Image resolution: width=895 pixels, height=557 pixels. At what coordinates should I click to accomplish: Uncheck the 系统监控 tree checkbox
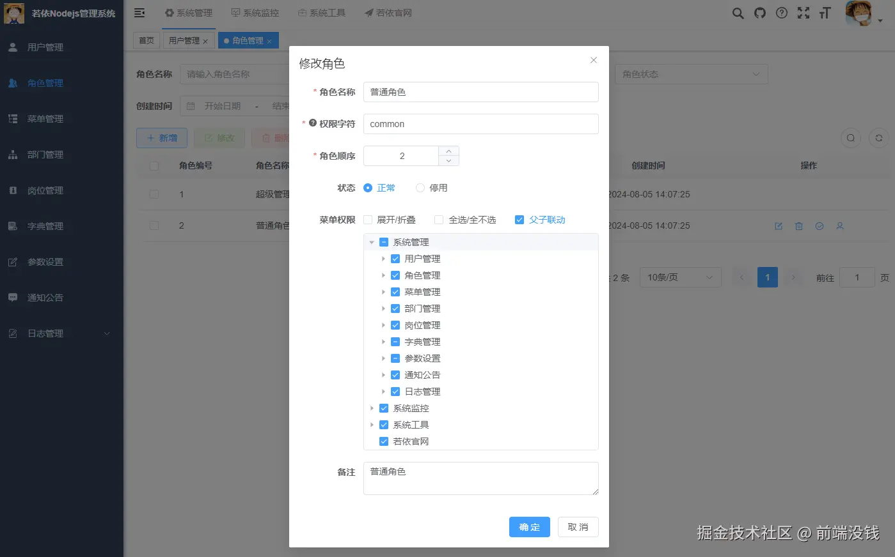(384, 408)
